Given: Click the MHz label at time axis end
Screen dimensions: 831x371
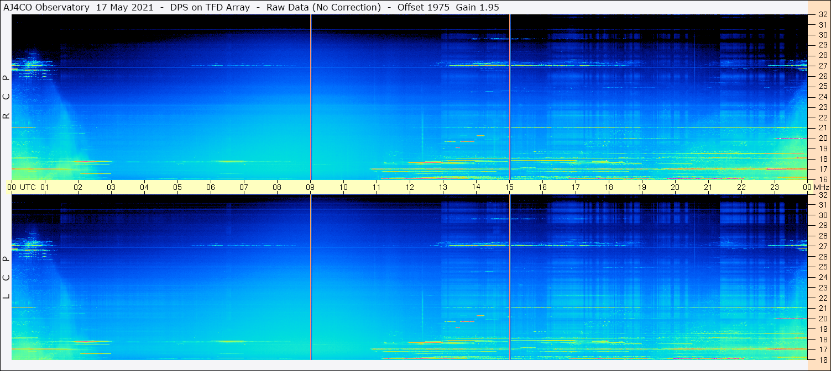Looking at the screenshot, I should (821, 187).
